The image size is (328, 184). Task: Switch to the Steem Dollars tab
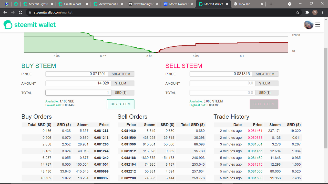[x=179, y=4]
